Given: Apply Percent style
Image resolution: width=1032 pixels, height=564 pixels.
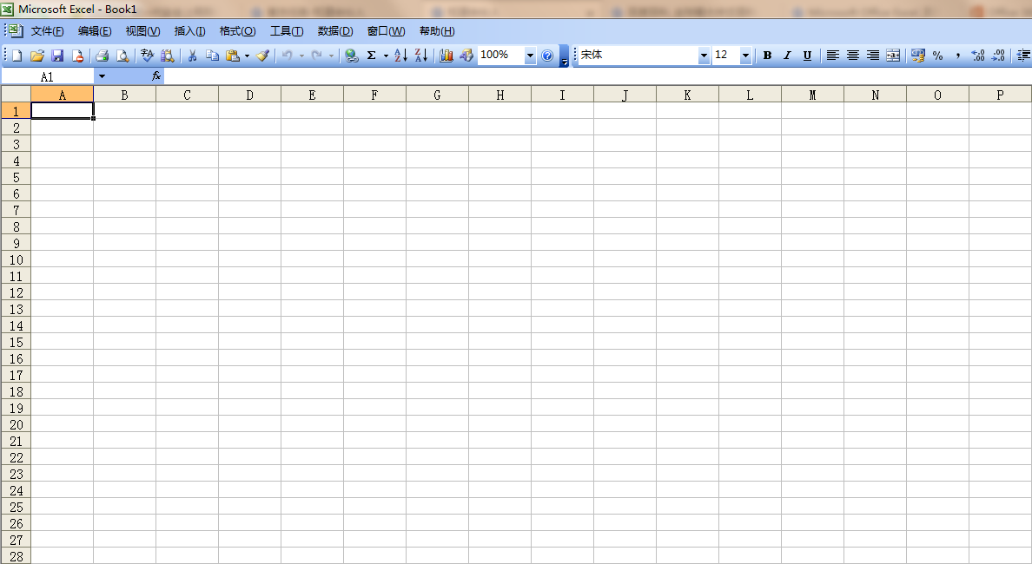Looking at the screenshot, I should (938, 56).
